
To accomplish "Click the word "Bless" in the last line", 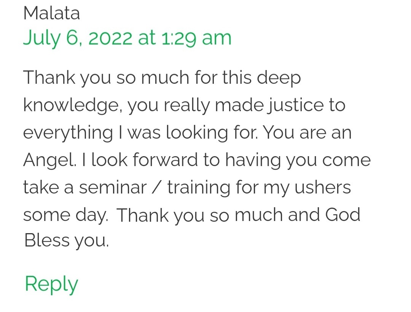I will tap(46, 240).
